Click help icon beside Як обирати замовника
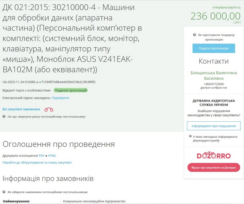 pos(4,192)
